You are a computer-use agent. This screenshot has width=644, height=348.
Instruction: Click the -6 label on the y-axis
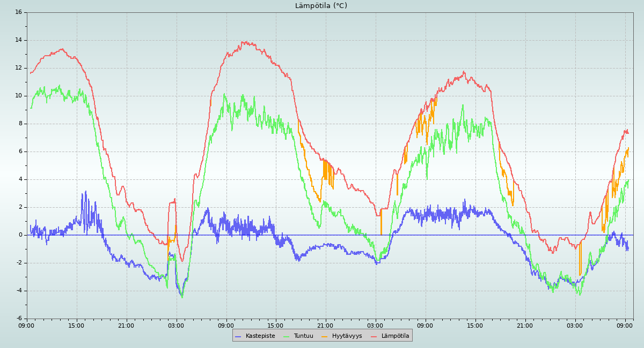click(x=18, y=319)
